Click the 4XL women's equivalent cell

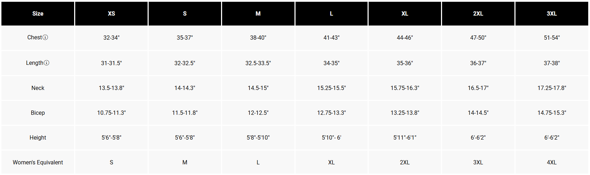coord(552,162)
